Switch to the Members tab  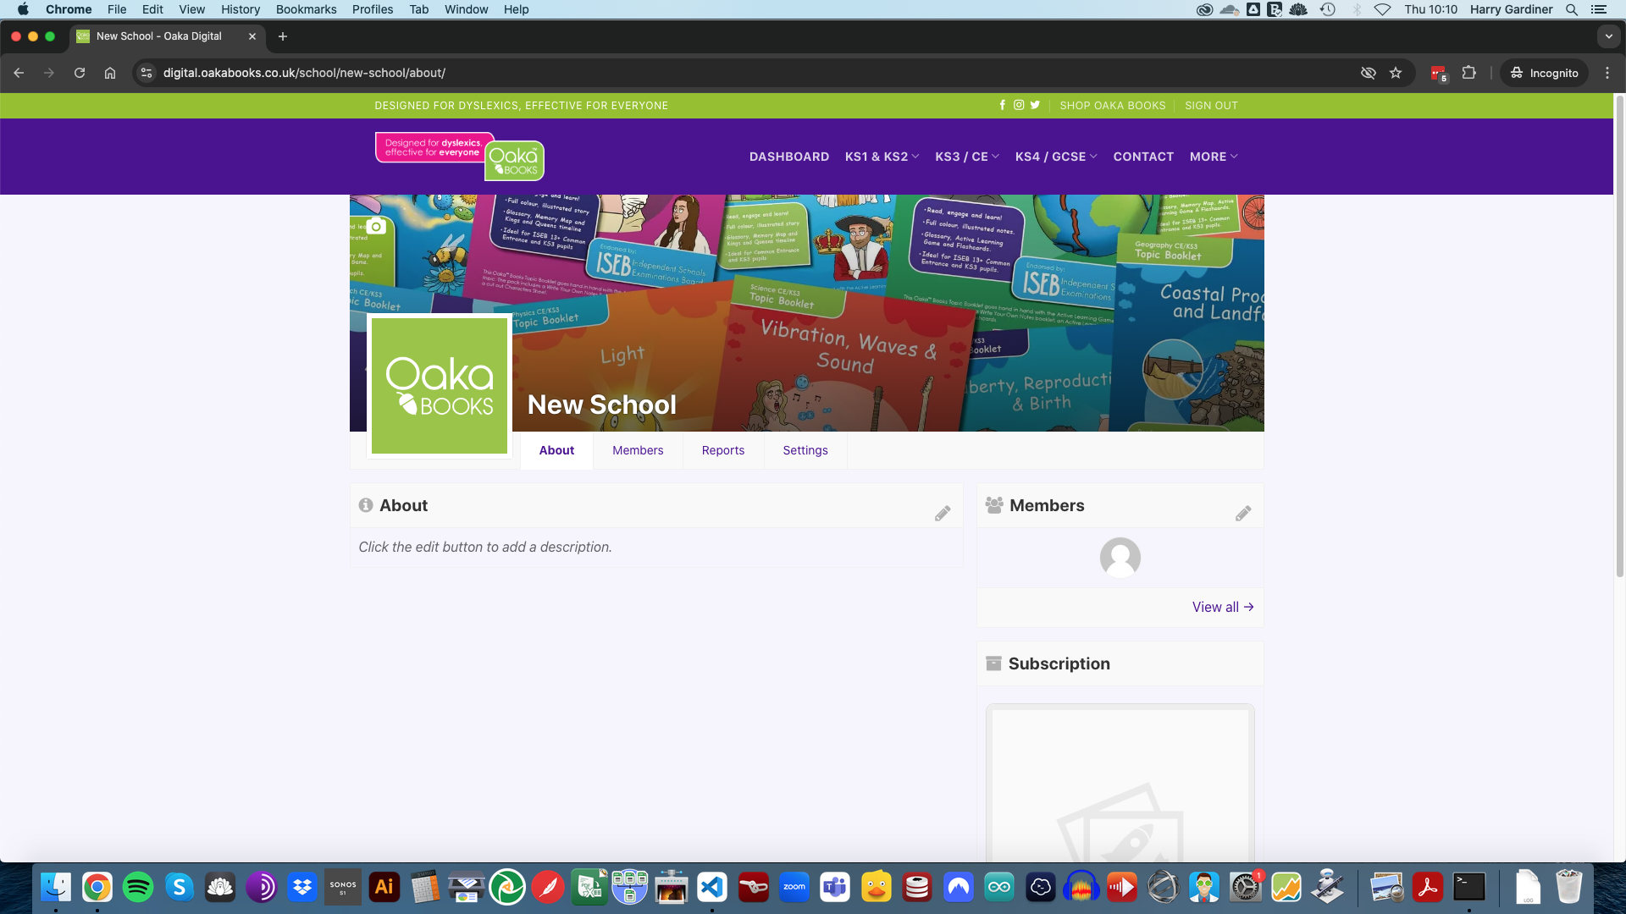[x=638, y=450]
